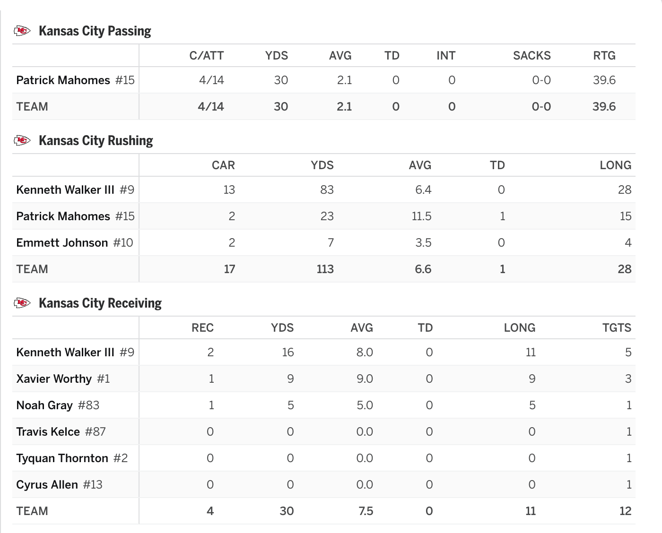
Task: Open Patrick Mahomes link in Rushing table
Action: 63,216
